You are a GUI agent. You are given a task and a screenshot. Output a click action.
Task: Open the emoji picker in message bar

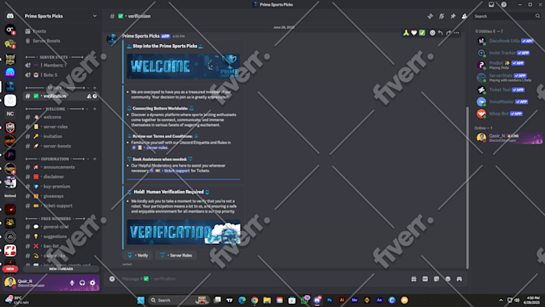click(x=448, y=279)
